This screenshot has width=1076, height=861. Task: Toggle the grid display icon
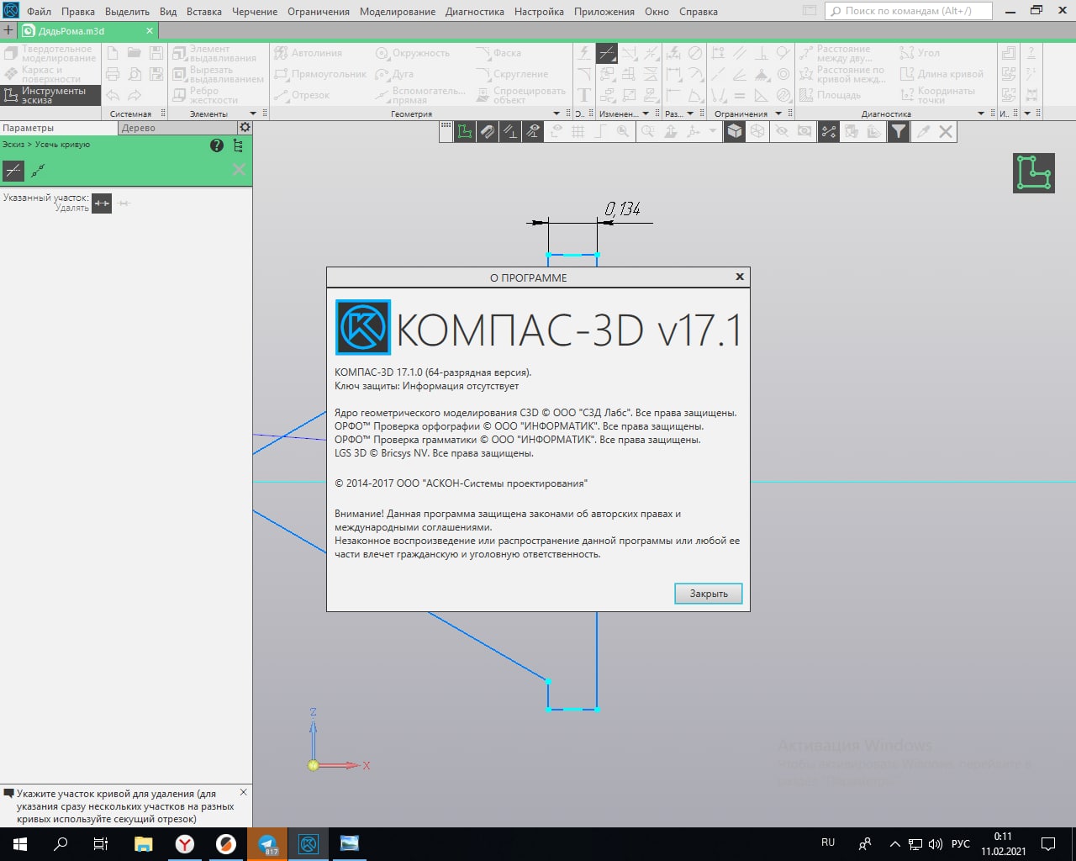click(578, 131)
